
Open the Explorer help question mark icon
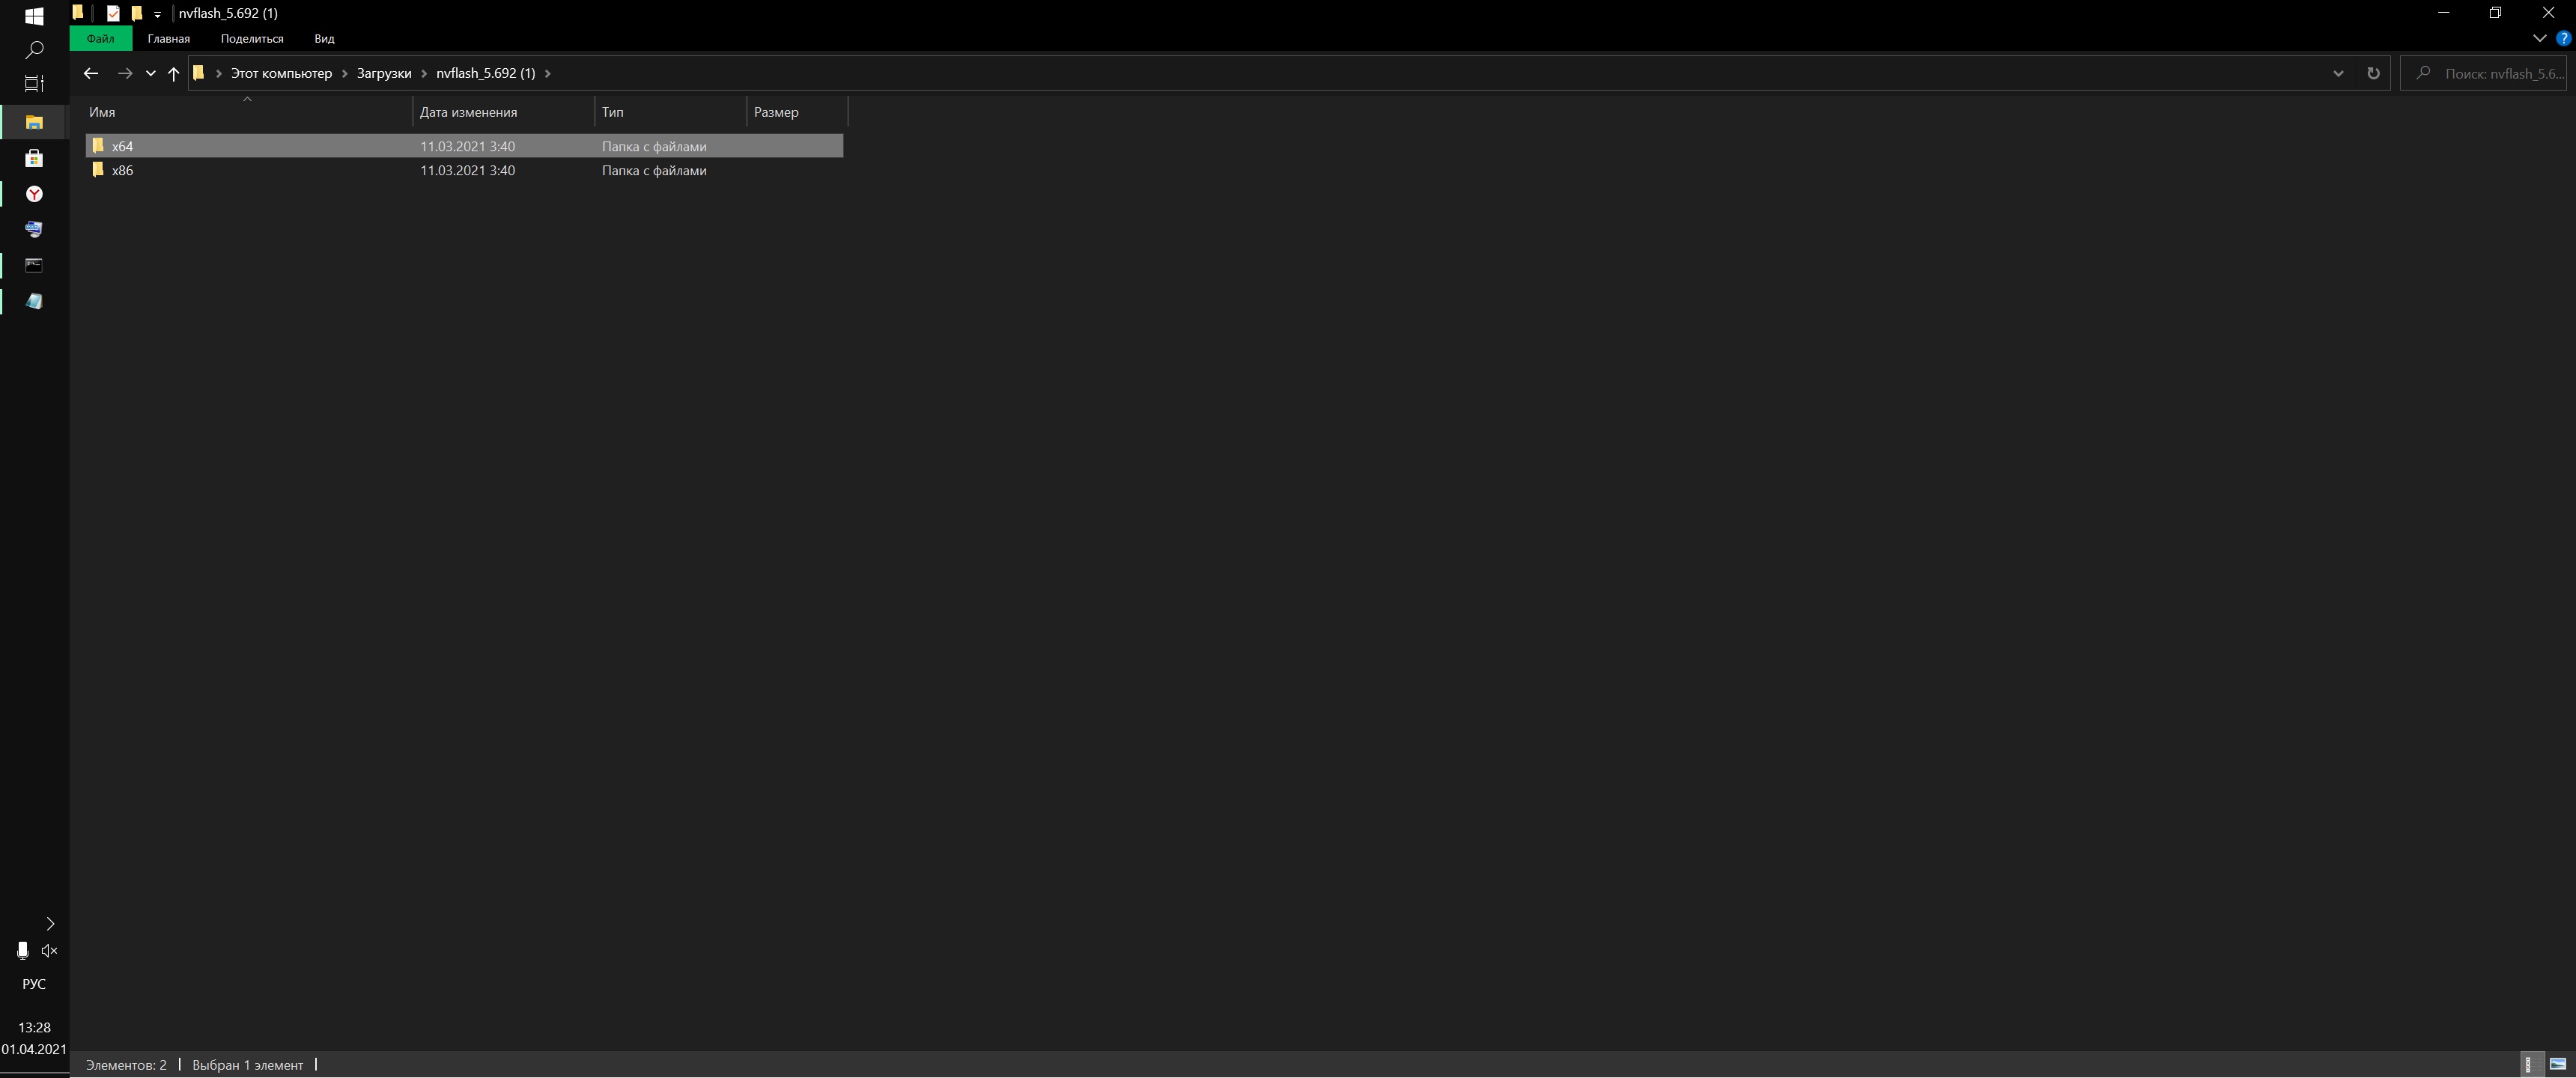tap(2563, 39)
